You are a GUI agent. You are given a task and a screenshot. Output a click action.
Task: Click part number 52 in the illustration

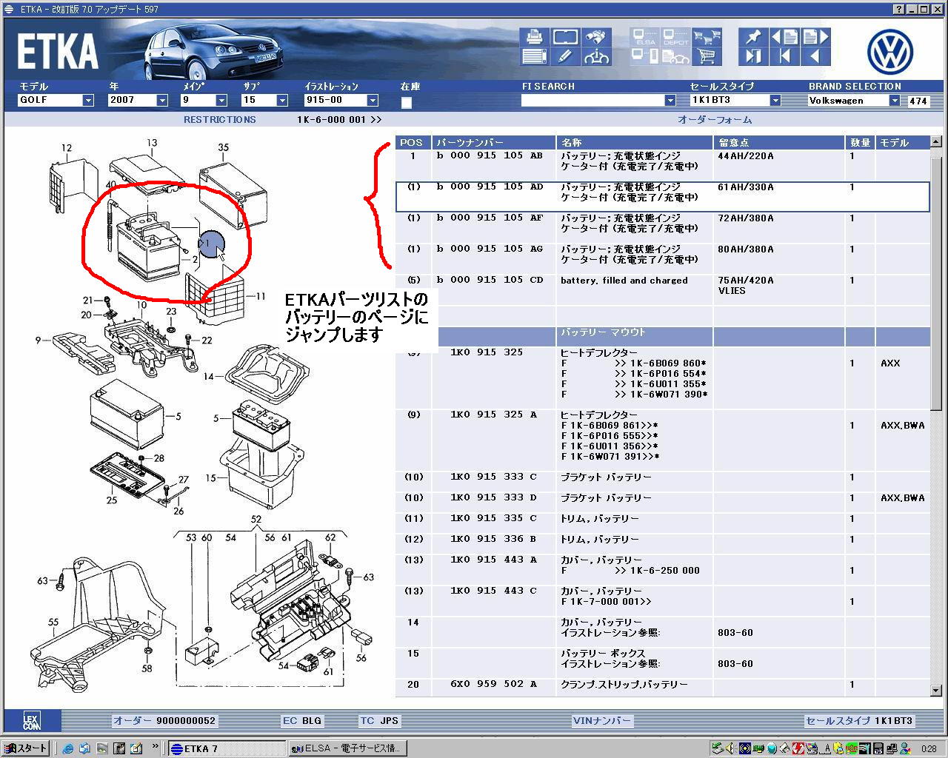[256, 520]
